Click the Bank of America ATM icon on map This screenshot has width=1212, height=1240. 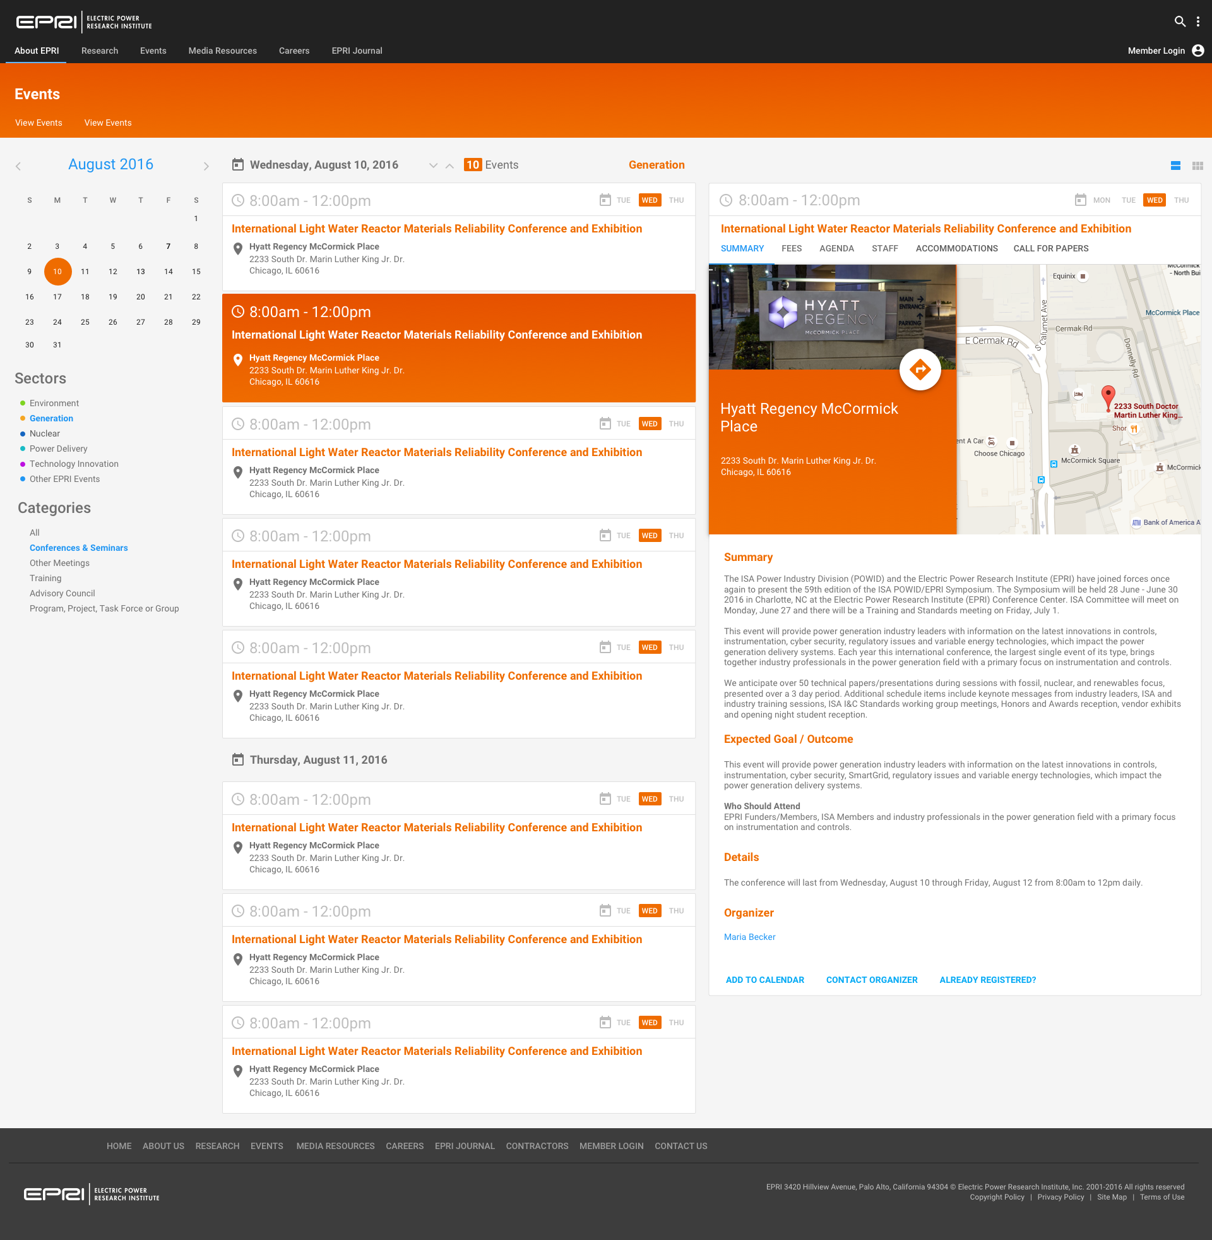coord(1136,523)
